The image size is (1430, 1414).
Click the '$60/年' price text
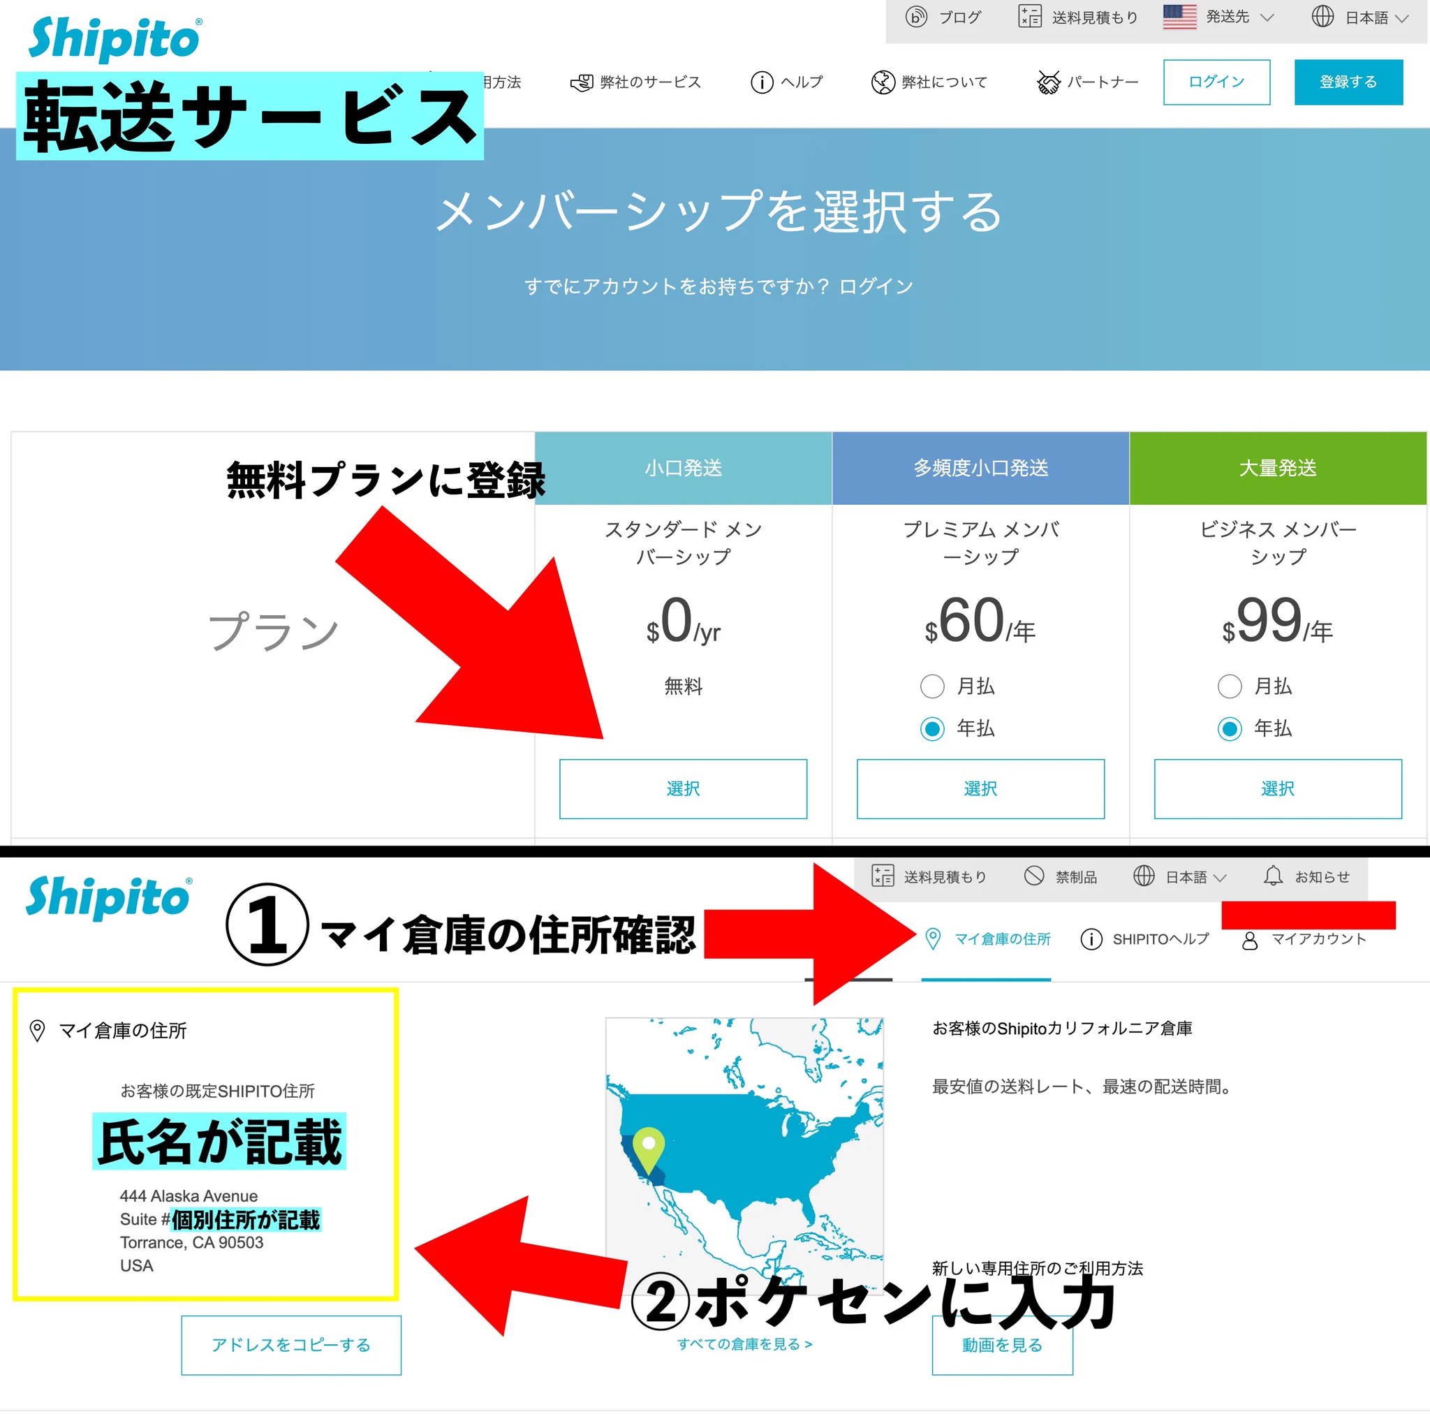(x=980, y=620)
